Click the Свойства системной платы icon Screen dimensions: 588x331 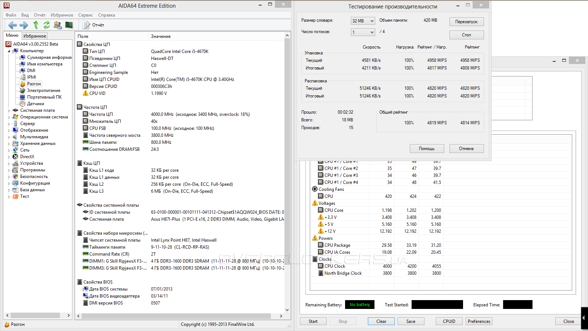pos(80,205)
